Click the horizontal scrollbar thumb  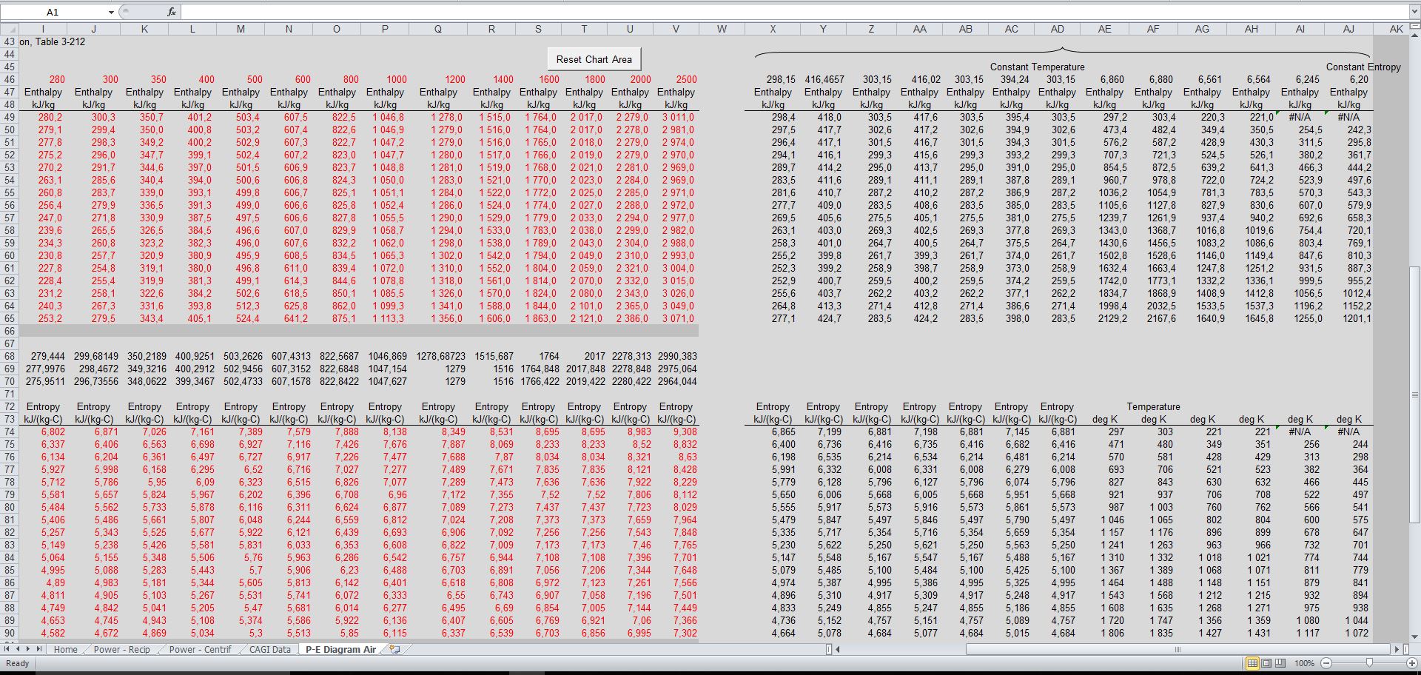[1177, 649]
